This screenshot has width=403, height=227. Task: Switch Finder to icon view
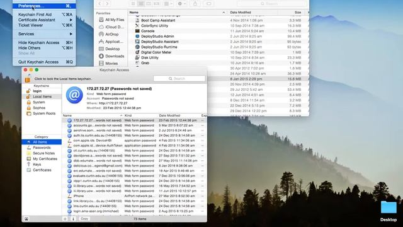coord(133,4)
